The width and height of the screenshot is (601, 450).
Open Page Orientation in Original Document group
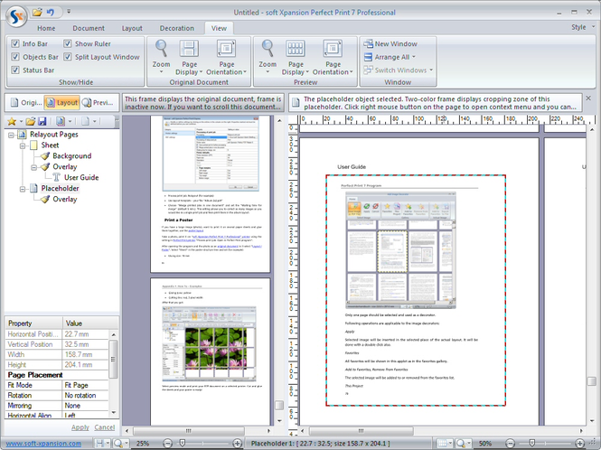(x=227, y=58)
